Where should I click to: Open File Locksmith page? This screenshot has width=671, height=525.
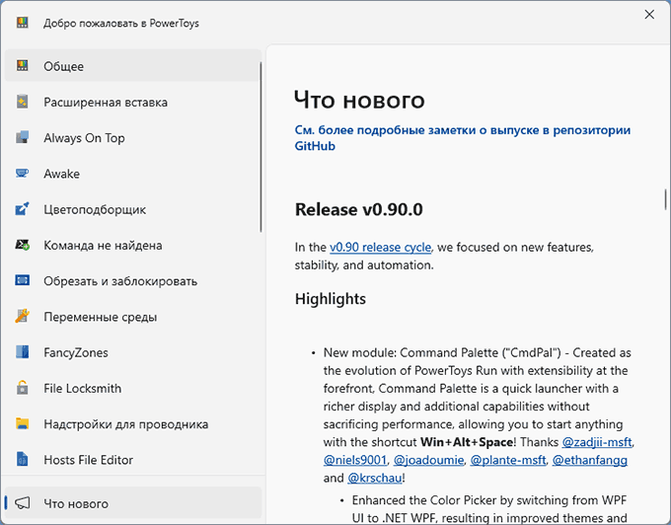132,388
